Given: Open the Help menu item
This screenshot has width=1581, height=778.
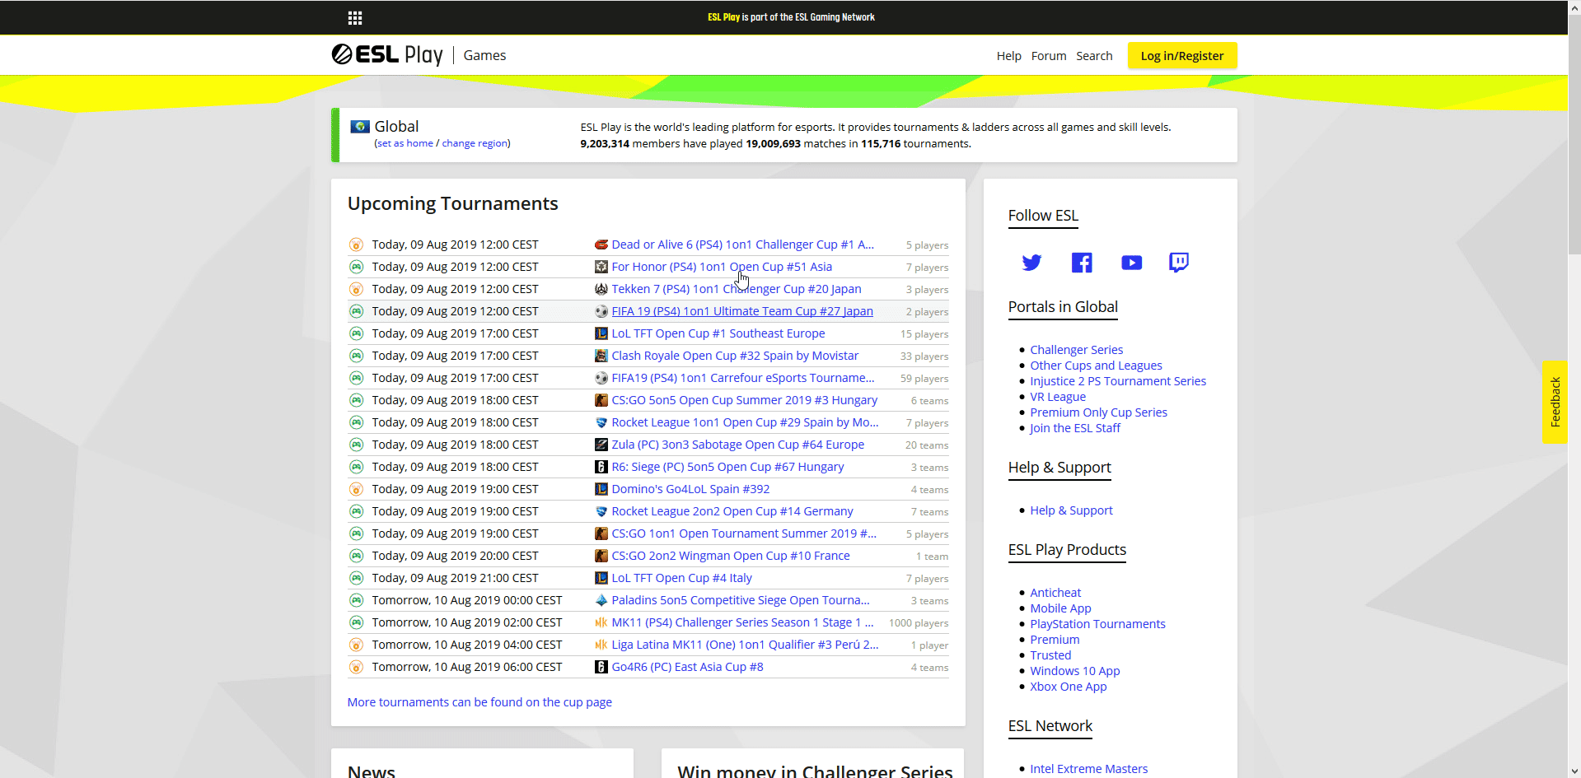Looking at the screenshot, I should [x=1008, y=56].
